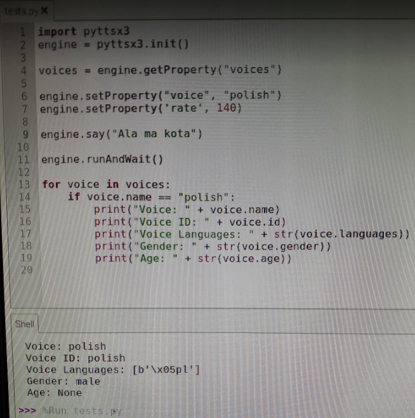Click engine.say("Ala ma kota") line

[121, 134]
